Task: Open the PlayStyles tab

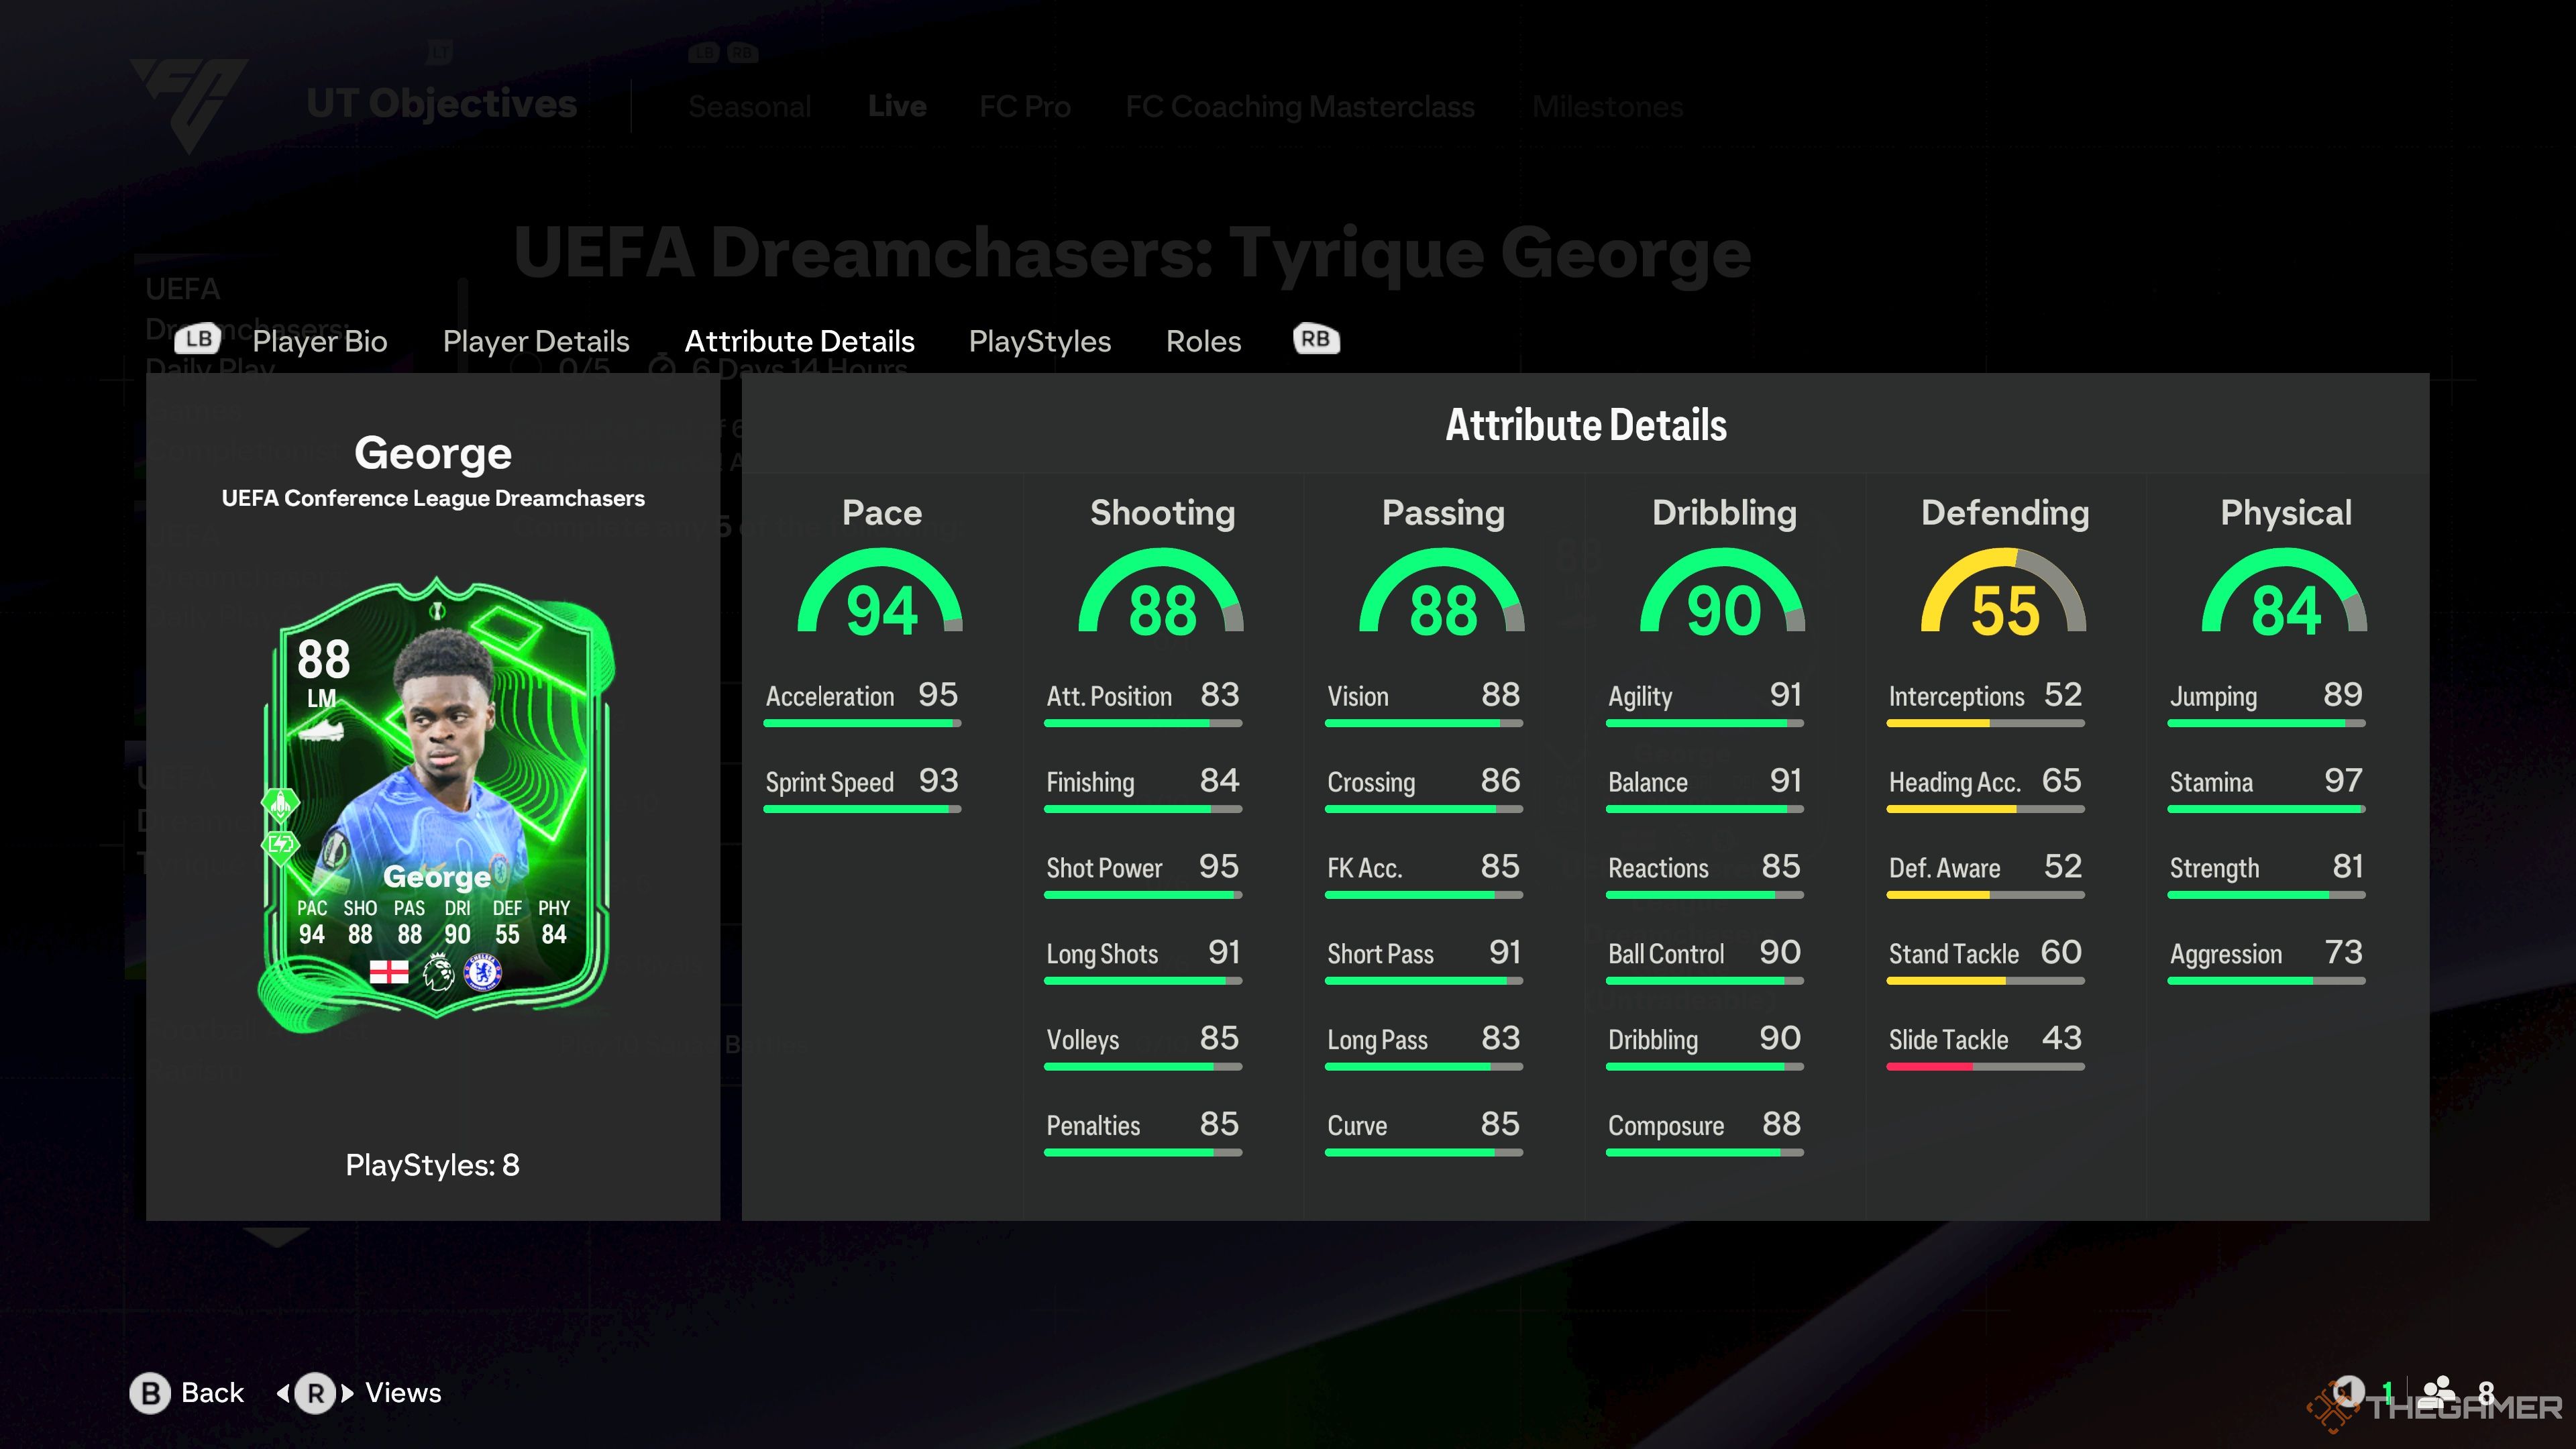Action: pyautogui.click(x=1040, y=341)
